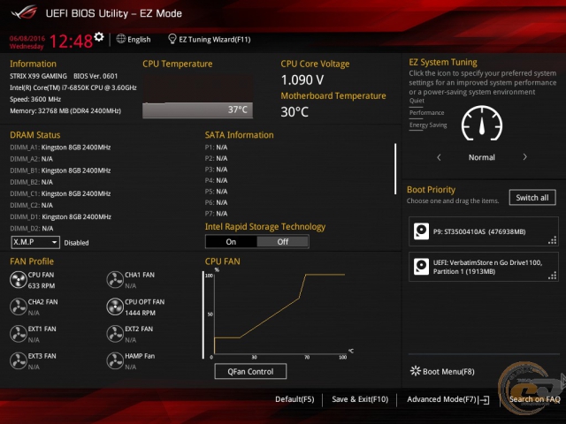This screenshot has height=424, width=566.
Task: Select the EXT3 FAN icon
Action: tap(18, 361)
